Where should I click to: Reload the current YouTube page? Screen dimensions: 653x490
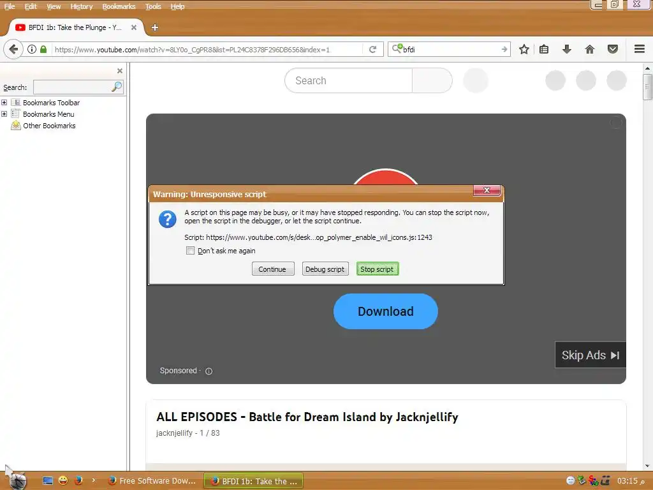[372, 49]
